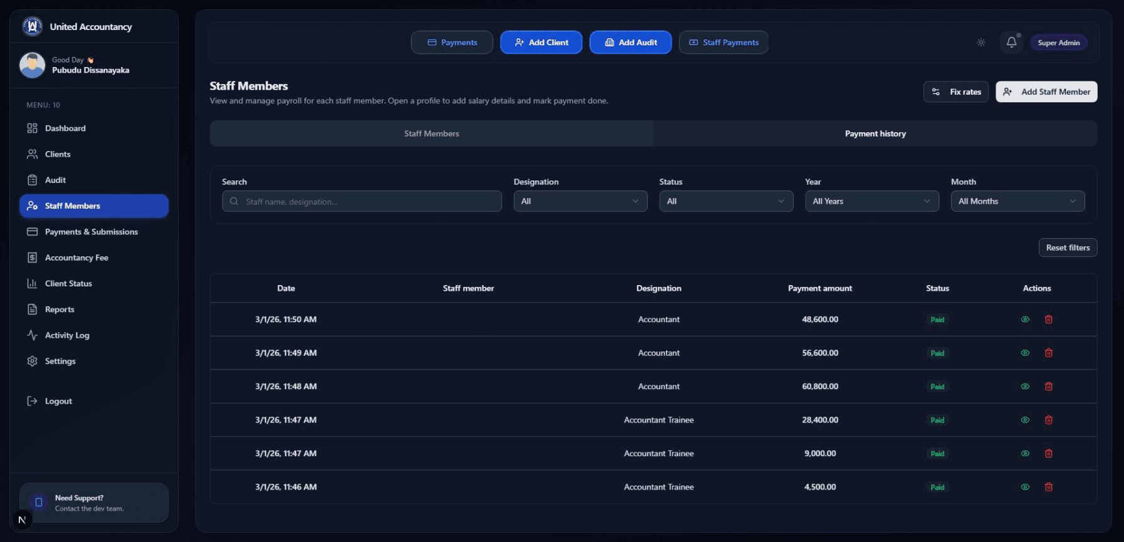
Task: Delete the 28,400.00 payment row
Action: tap(1048, 420)
